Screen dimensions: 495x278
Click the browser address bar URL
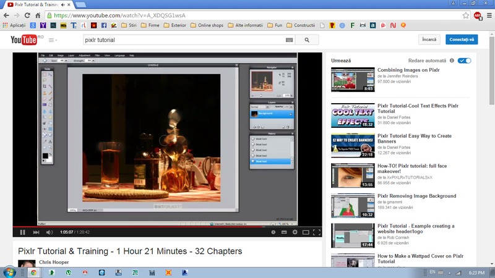[119, 15]
